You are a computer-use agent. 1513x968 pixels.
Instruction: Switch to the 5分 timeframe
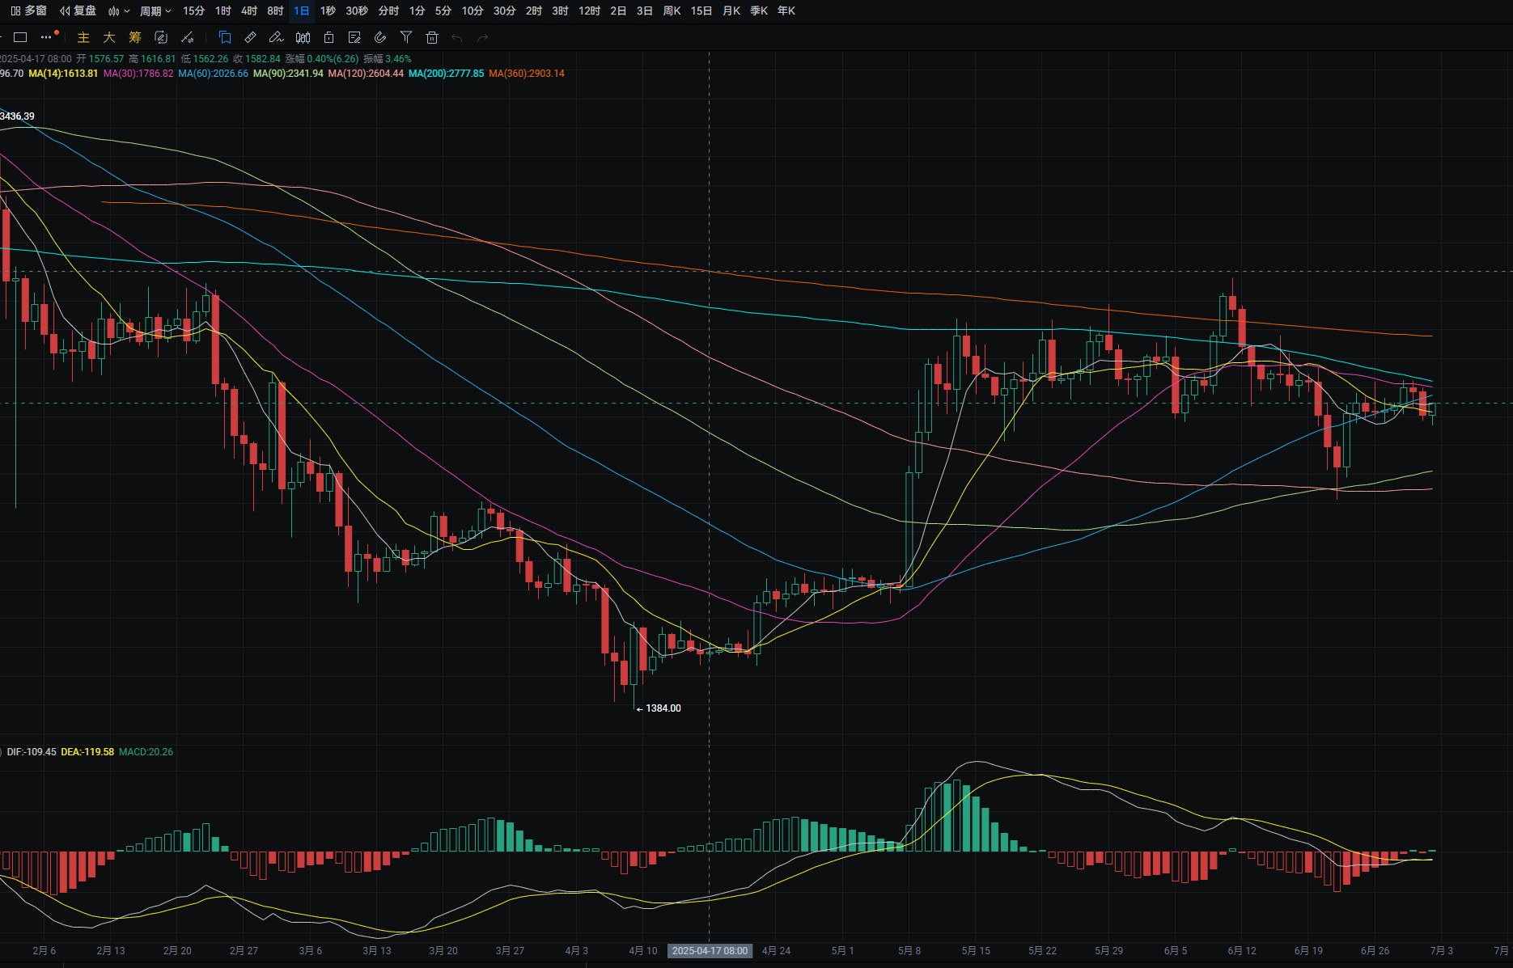pos(443,11)
